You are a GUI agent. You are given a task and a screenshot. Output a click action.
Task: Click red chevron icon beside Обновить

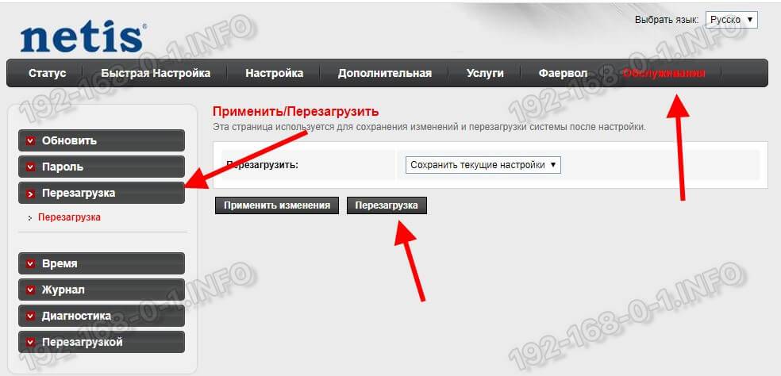click(31, 141)
